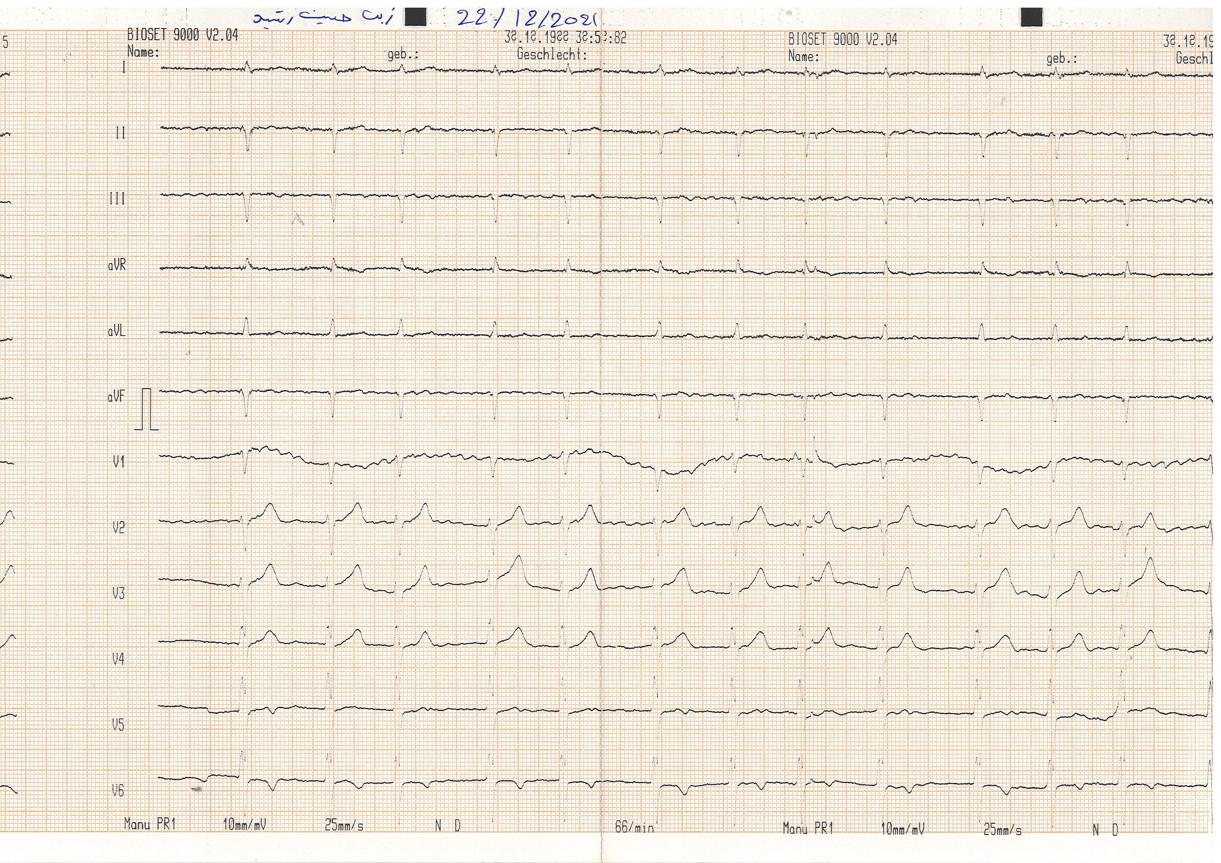This screenshot has width=1221, height=863.
Task: Click the Name: field on the right sheet
Action: coord(804,56)
